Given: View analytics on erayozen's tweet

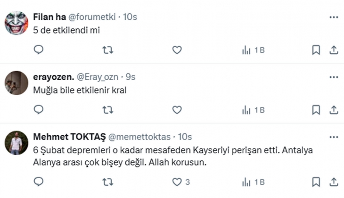Looking at the screenshot, I should [253, 110].
